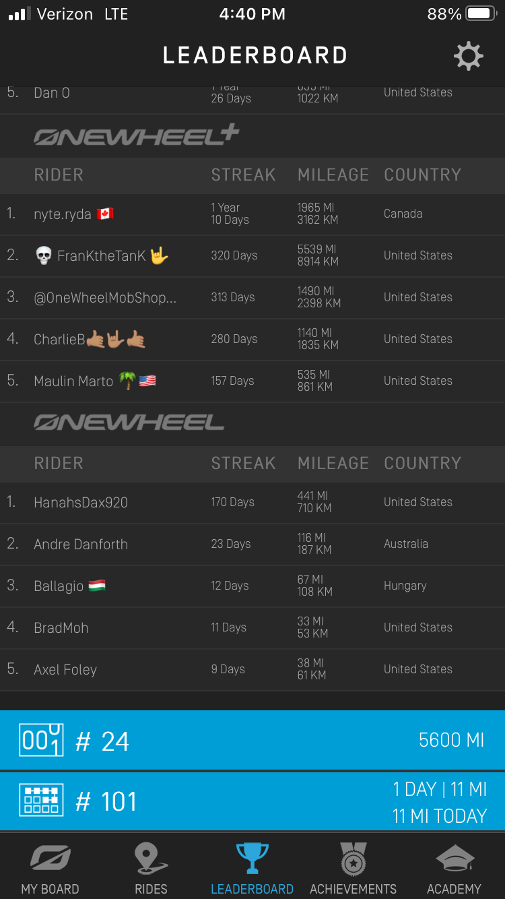Select rider nyte.ryda from Canada
Image resolution: width=505 pixels, height=899 pixels.
[x=63, y=214]
